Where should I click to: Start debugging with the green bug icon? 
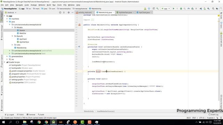click(181, 9)
